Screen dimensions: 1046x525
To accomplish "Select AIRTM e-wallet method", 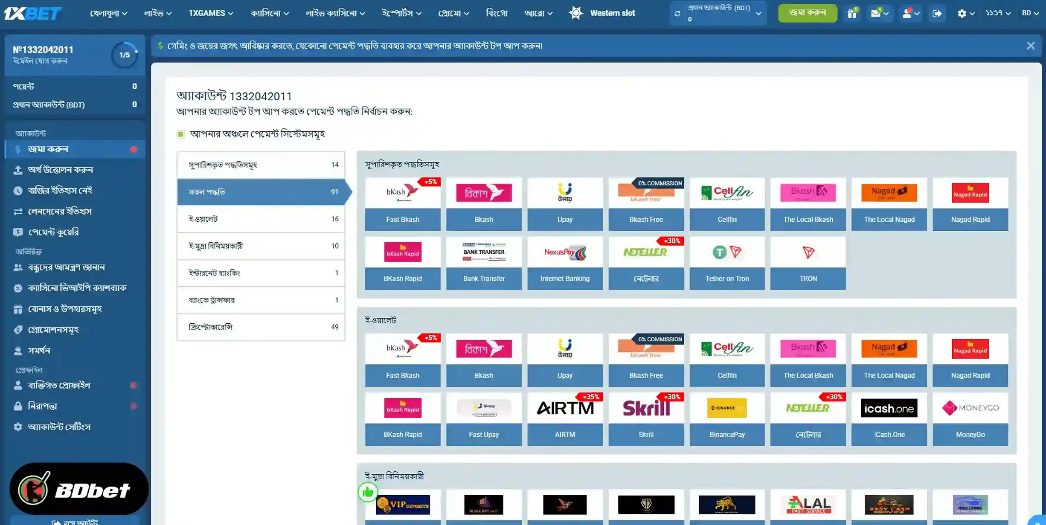I will [x=565, y=419].
